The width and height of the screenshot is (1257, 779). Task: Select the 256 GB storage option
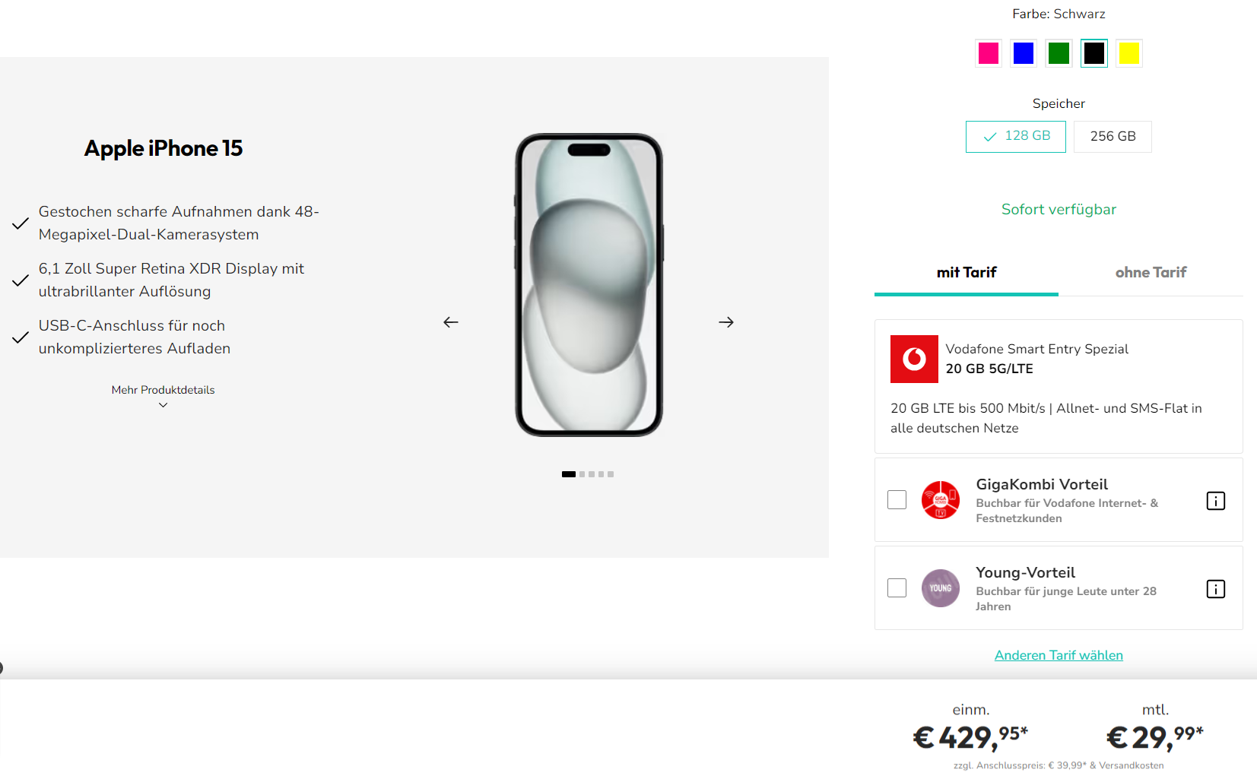click(1112, 136)
